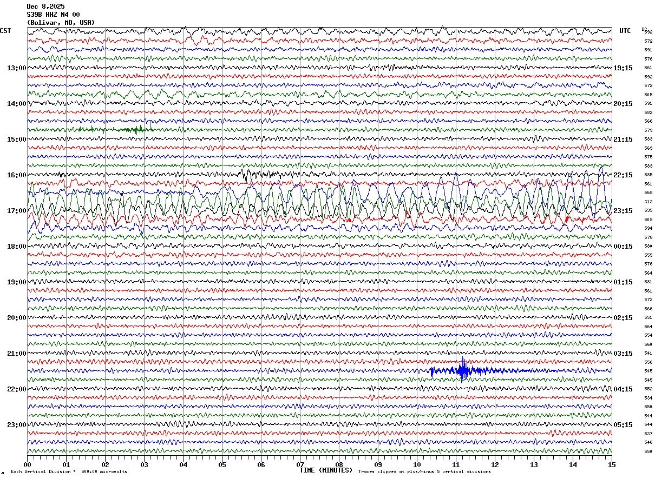Click the location text '(Bolivar, MO, USA)'
The width and height of the screenshot is (655, 479).
coord(61,23)
